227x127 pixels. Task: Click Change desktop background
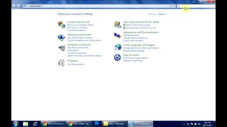click(135, 38)
